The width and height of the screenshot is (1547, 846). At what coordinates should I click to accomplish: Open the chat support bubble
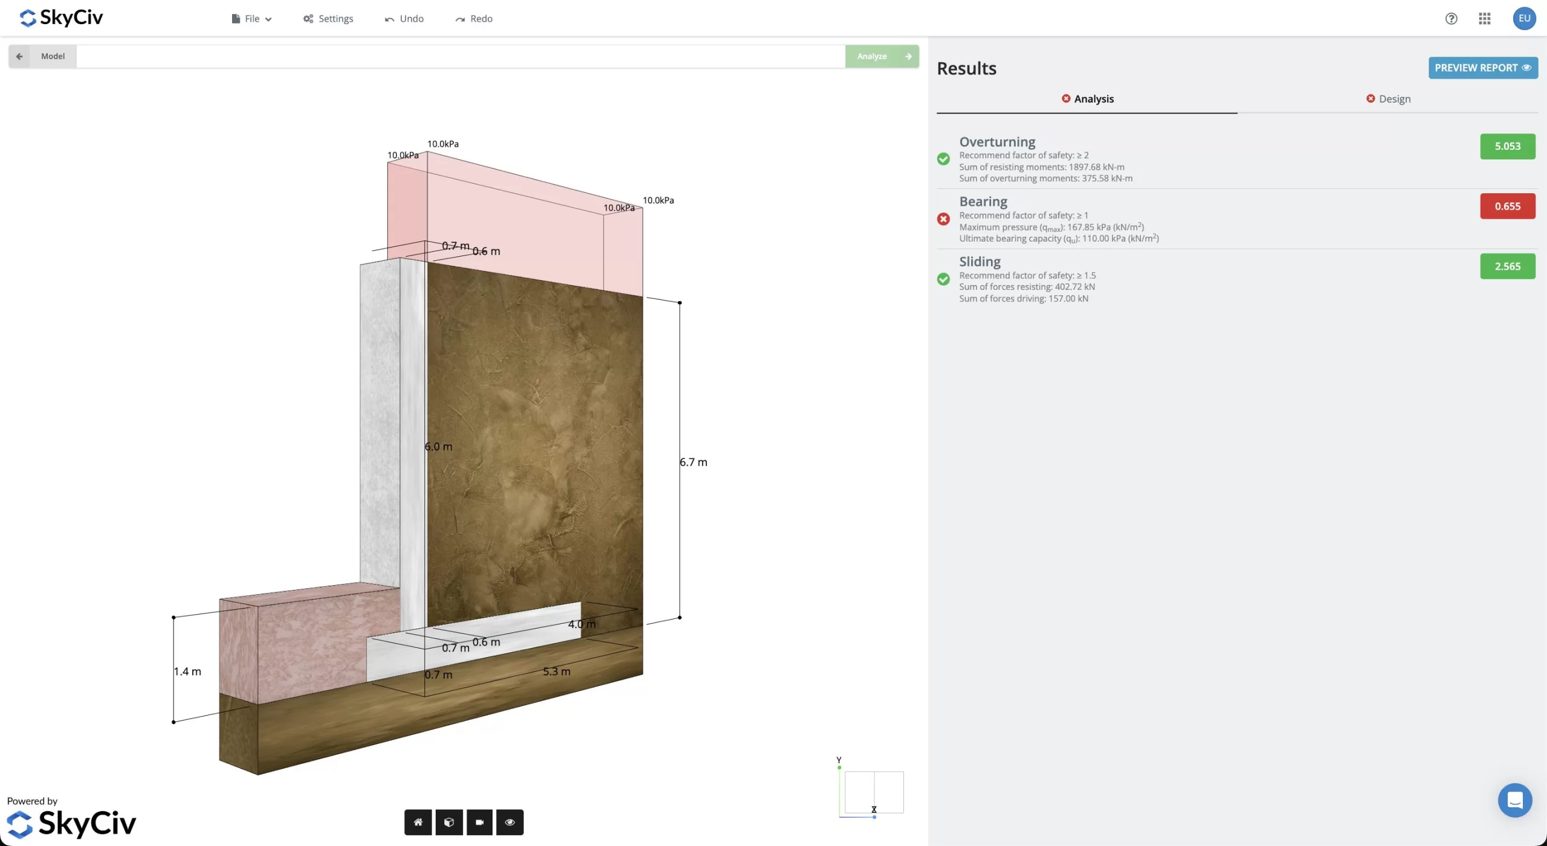click(x=1514, y=800)
